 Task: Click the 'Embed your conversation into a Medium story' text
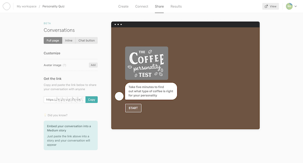pos(69,128)
